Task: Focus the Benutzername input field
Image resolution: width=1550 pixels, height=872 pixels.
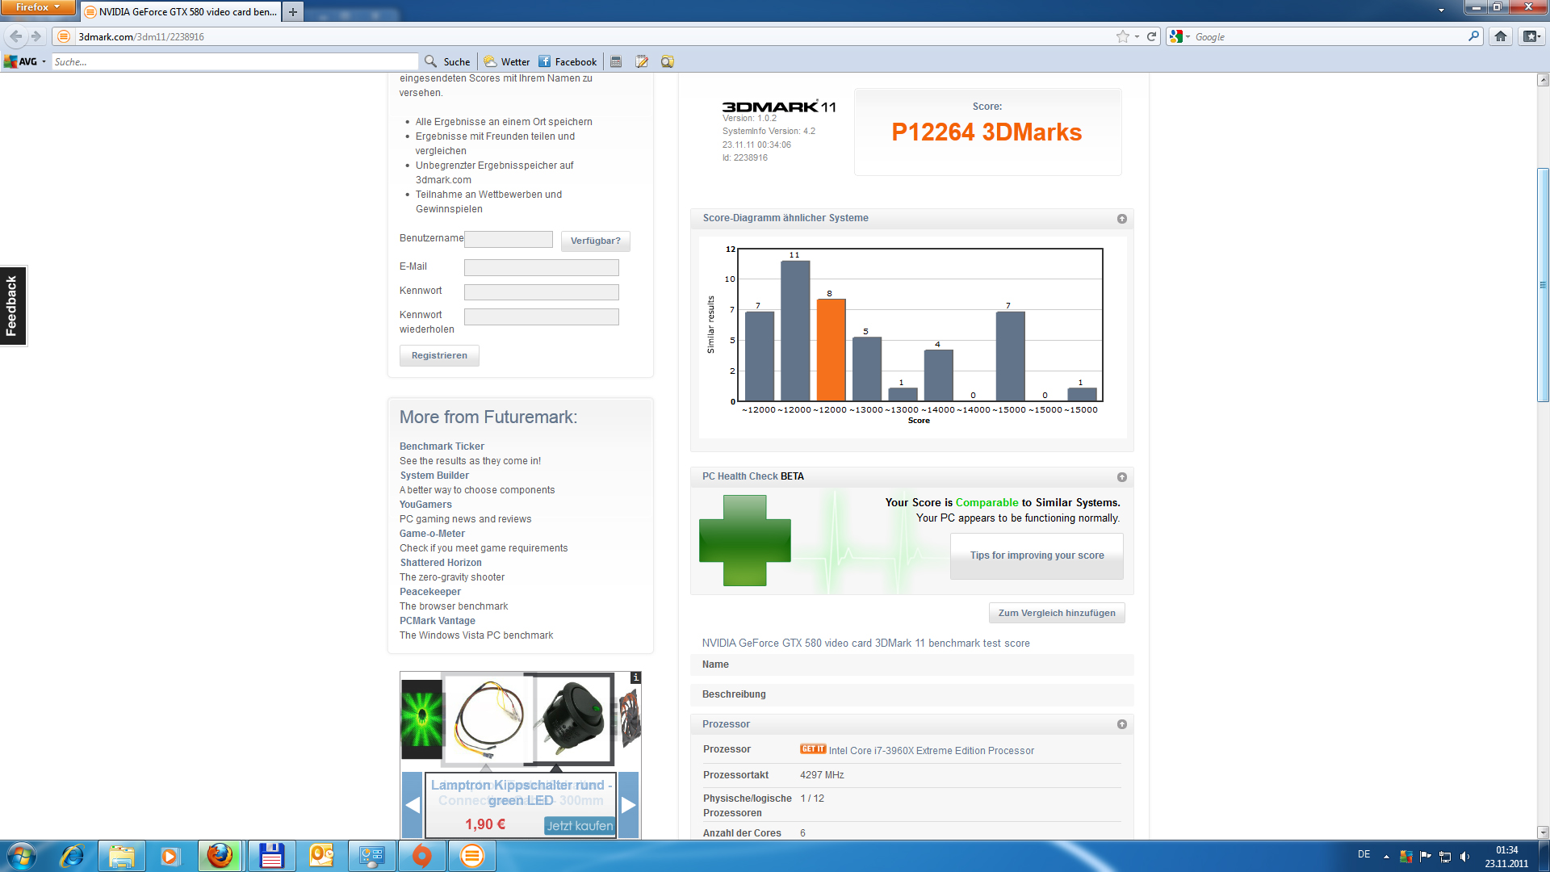Action: (x=509, y=240)
